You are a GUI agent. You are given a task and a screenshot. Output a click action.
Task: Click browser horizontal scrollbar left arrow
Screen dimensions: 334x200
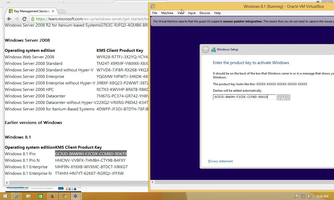(7, 183)
